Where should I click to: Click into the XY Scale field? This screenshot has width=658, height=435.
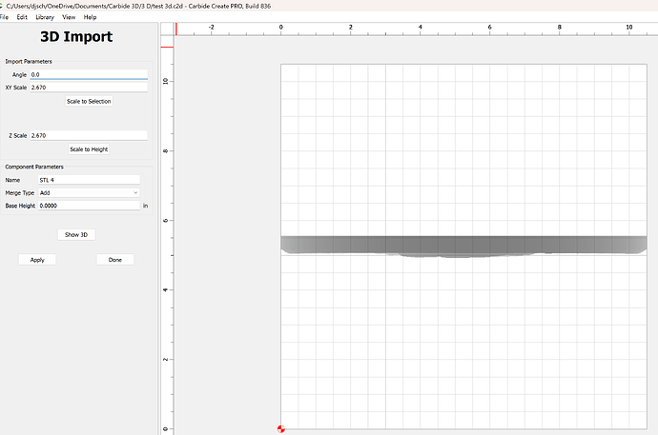click(89, 88)
